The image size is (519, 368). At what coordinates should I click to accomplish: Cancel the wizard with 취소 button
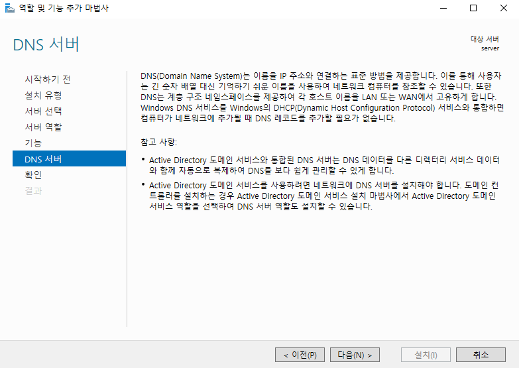pyautogui.click(x=481, y=355)
